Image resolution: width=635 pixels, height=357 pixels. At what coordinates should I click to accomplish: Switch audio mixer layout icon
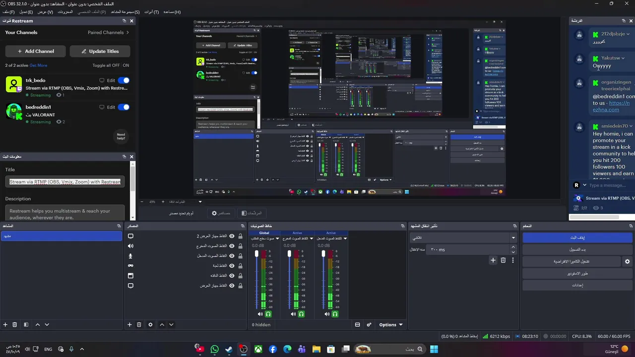(357, 325)
